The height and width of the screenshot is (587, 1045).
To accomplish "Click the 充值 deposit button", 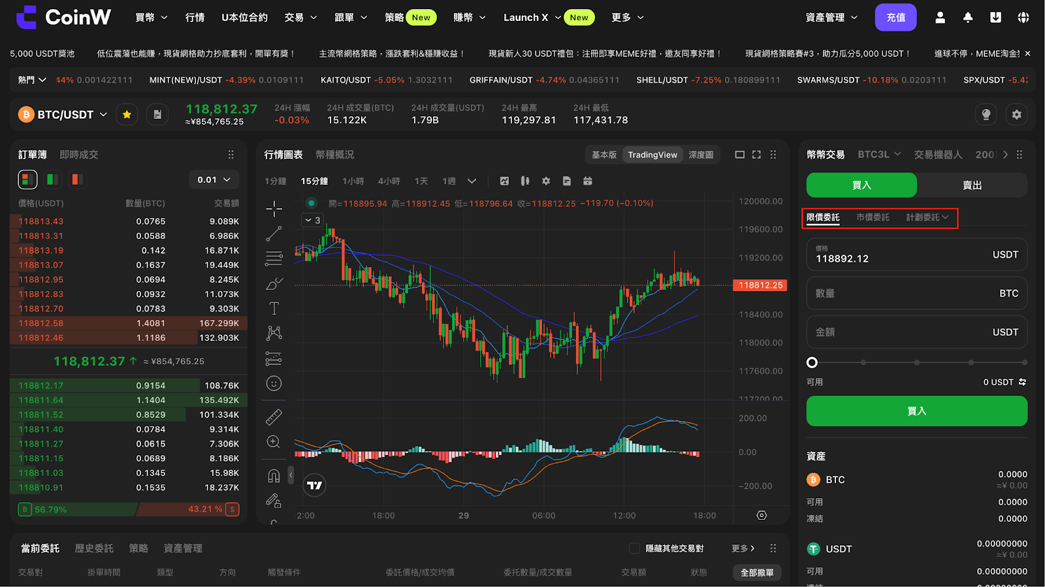I will point(896,18).
